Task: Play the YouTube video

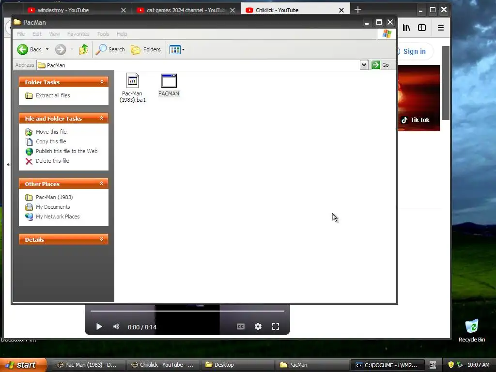Action: [99, 327]
